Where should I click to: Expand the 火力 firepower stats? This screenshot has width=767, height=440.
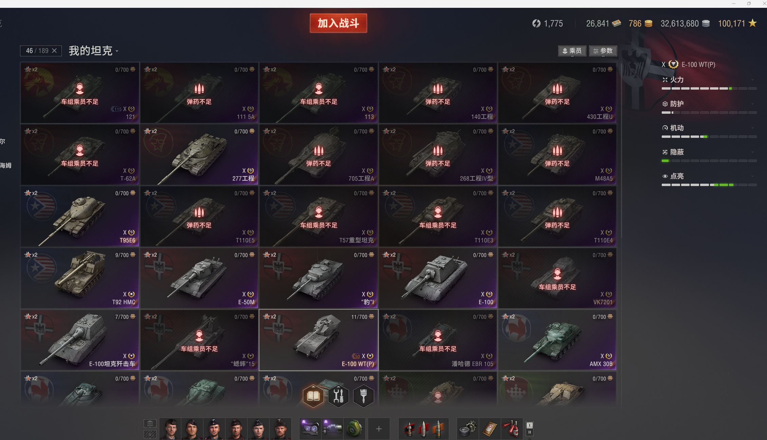[709, 80]
